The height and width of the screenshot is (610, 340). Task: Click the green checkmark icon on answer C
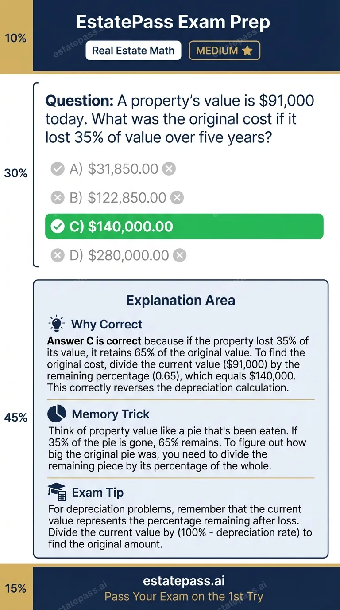pyautogui.click(x=58, y=226)
